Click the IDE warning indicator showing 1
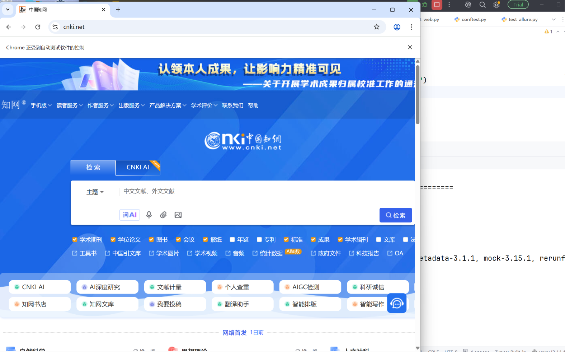This screenshot has height=352, width=565. point(548,32)
